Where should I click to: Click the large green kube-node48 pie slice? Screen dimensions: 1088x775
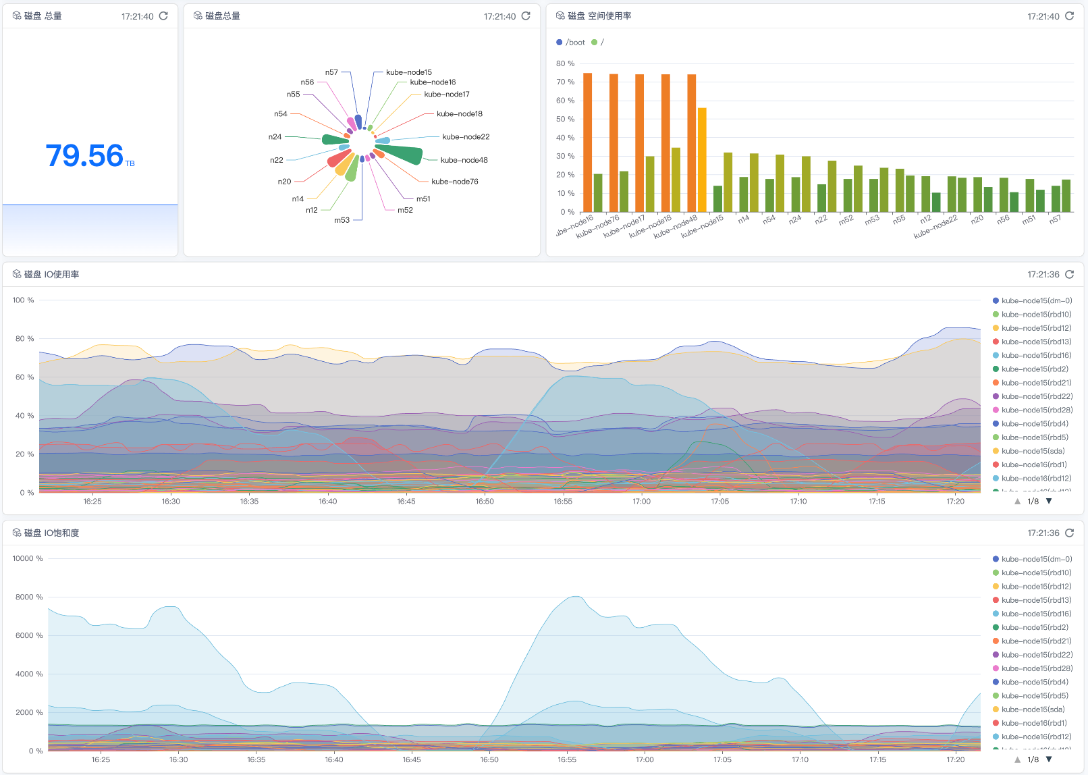tap(404, 155)
